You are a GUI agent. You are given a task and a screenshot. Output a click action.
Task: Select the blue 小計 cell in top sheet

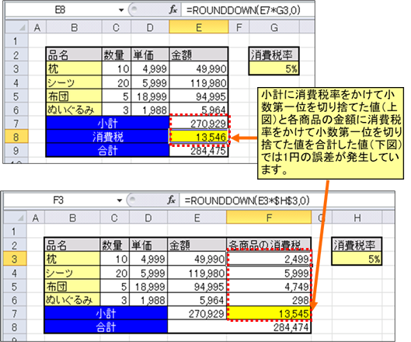[x=107, y=124]
